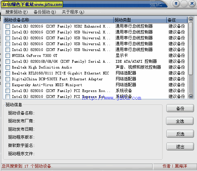
Task: Tick checkbox for Realtek High Definition Audio
Action: click(x=8, y=67)
